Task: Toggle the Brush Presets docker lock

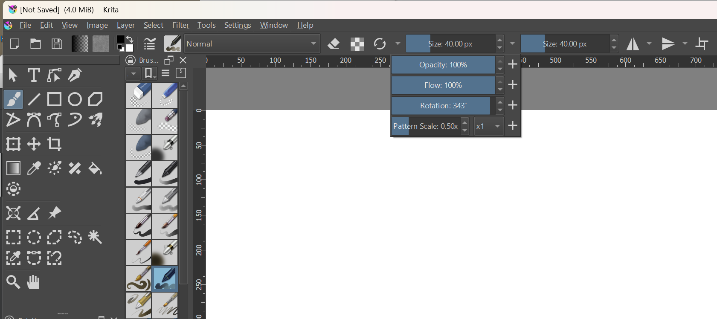Action: point(131,60)
